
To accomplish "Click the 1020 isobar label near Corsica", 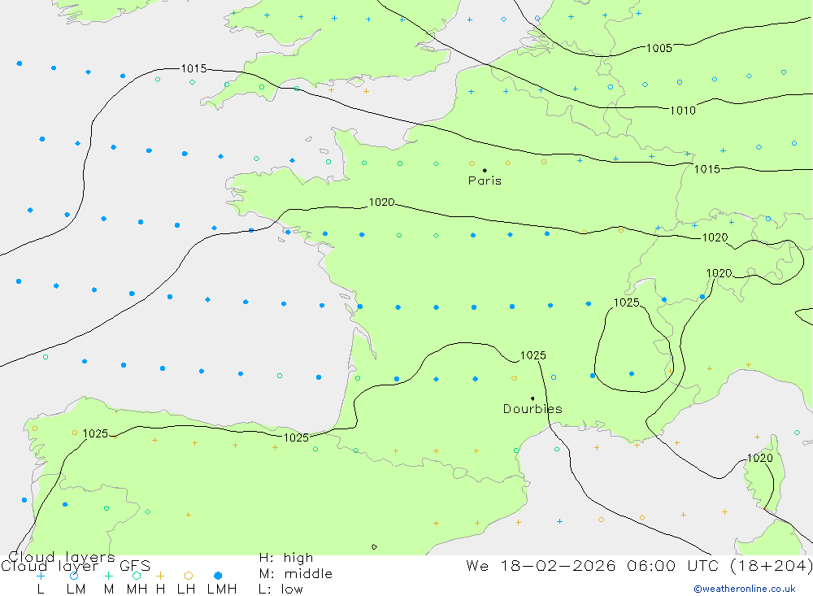I will [x=759, y=458].
